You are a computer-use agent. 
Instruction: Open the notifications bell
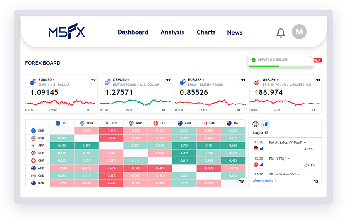coord(281,33)
